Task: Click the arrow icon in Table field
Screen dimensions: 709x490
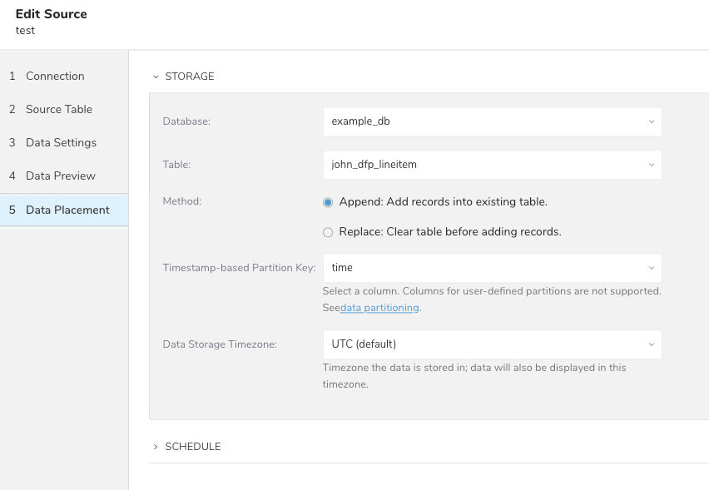Action: coord(650,165)
